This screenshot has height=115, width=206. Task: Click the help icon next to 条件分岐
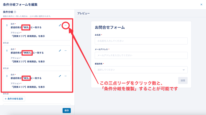(x=15, y=12)
